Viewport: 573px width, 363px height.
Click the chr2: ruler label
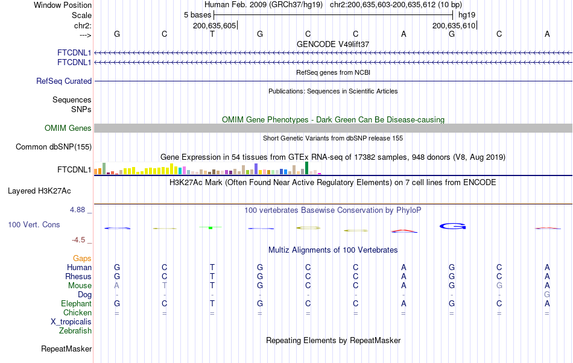click(x=83, y=25)
